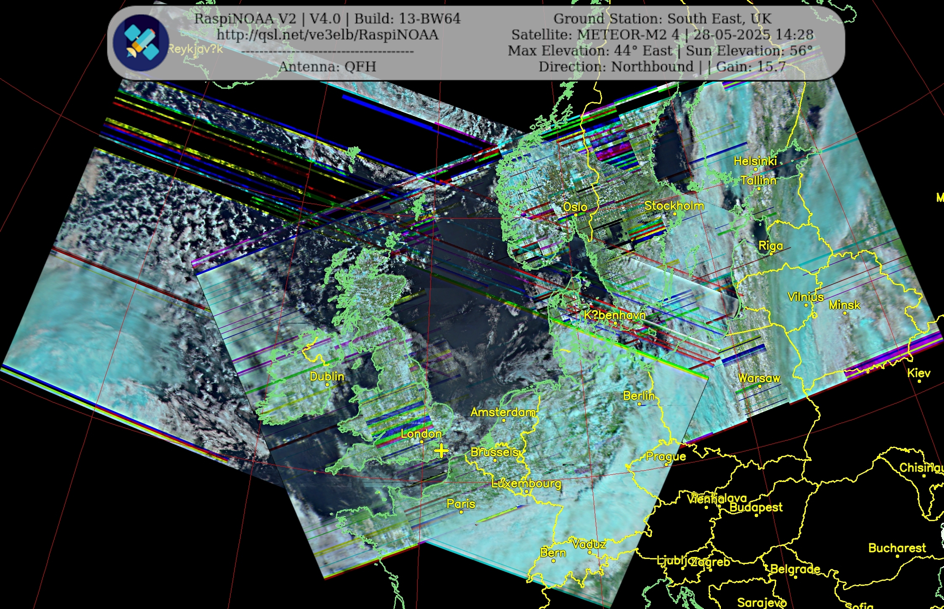Click the Oslo city label
This screenshot has width=944, height=609.
(x=575, y=207)
